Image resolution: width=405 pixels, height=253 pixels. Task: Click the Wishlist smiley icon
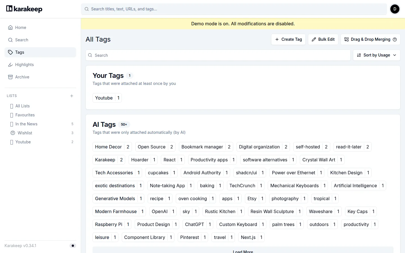tap(13, 133)
